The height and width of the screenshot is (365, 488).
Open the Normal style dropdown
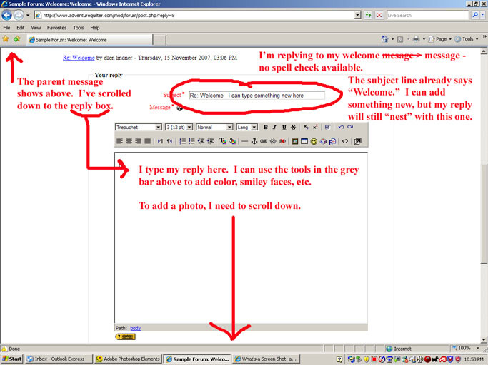tap(229, 128)
